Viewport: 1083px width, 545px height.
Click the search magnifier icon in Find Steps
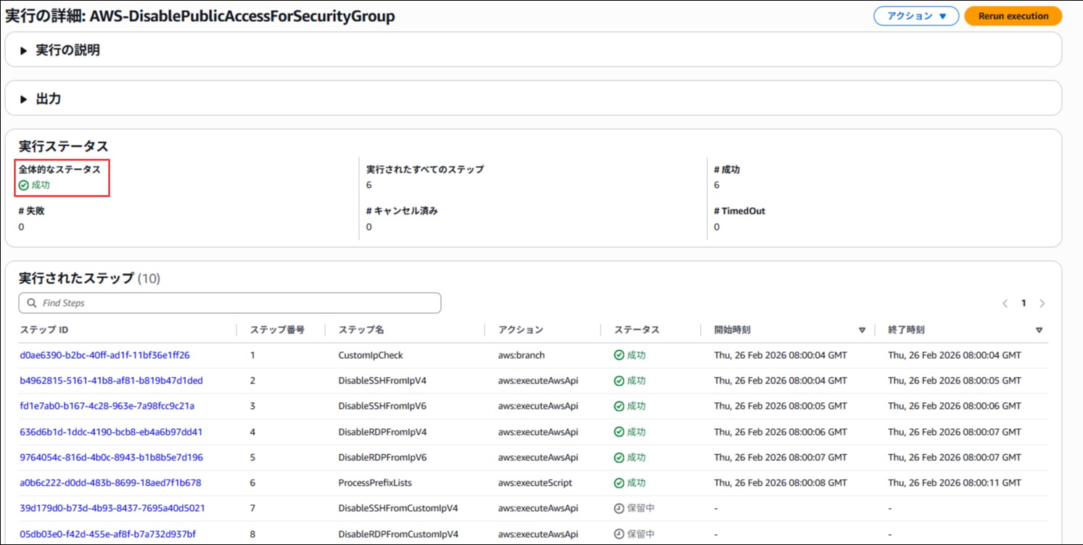point(32,303)
